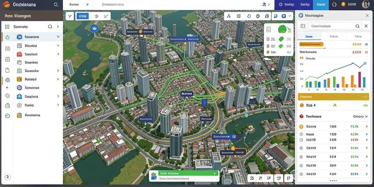Select the yellow-dot radio in first data row
This screenshot has height=187, width=374.
click(301, 127)
